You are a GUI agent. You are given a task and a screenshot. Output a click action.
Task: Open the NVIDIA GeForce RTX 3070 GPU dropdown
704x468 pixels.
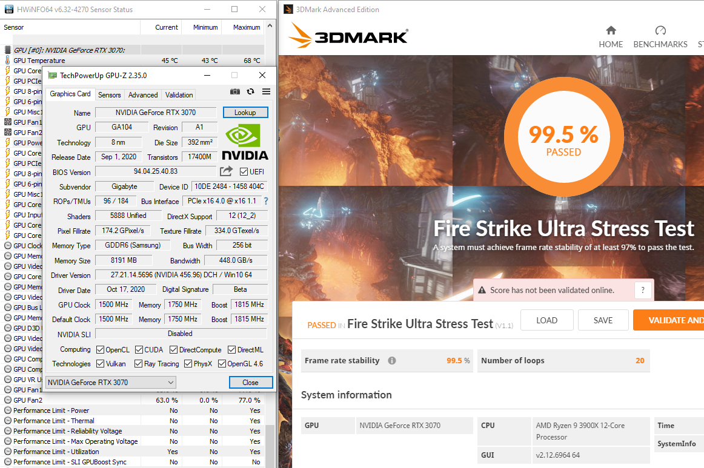110,382
